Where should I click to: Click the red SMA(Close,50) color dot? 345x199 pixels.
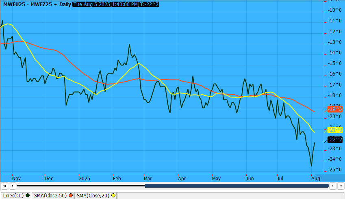(x=71, y=195)
